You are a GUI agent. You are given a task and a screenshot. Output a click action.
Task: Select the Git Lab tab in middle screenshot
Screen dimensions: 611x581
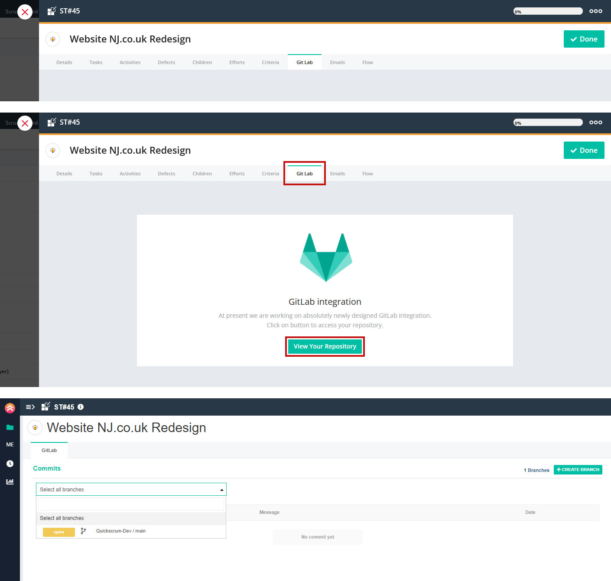pyautogui.click(x=305, y=174)
